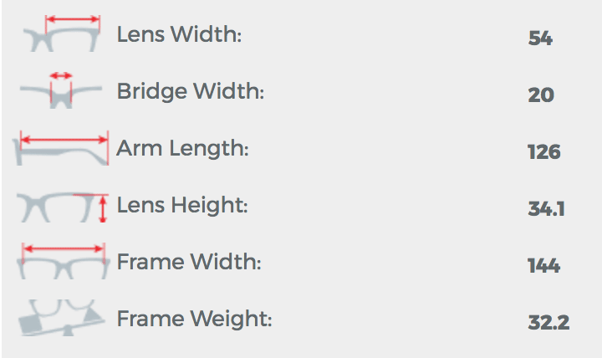This screenshot has height=358, width=602.
Task: Select the Arm Length label
Action: [182, 149]
